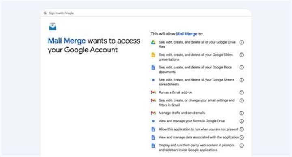Click the Gmail icon beside Manage drafts and send emails

pyautogui.click(x=153, y=113)
